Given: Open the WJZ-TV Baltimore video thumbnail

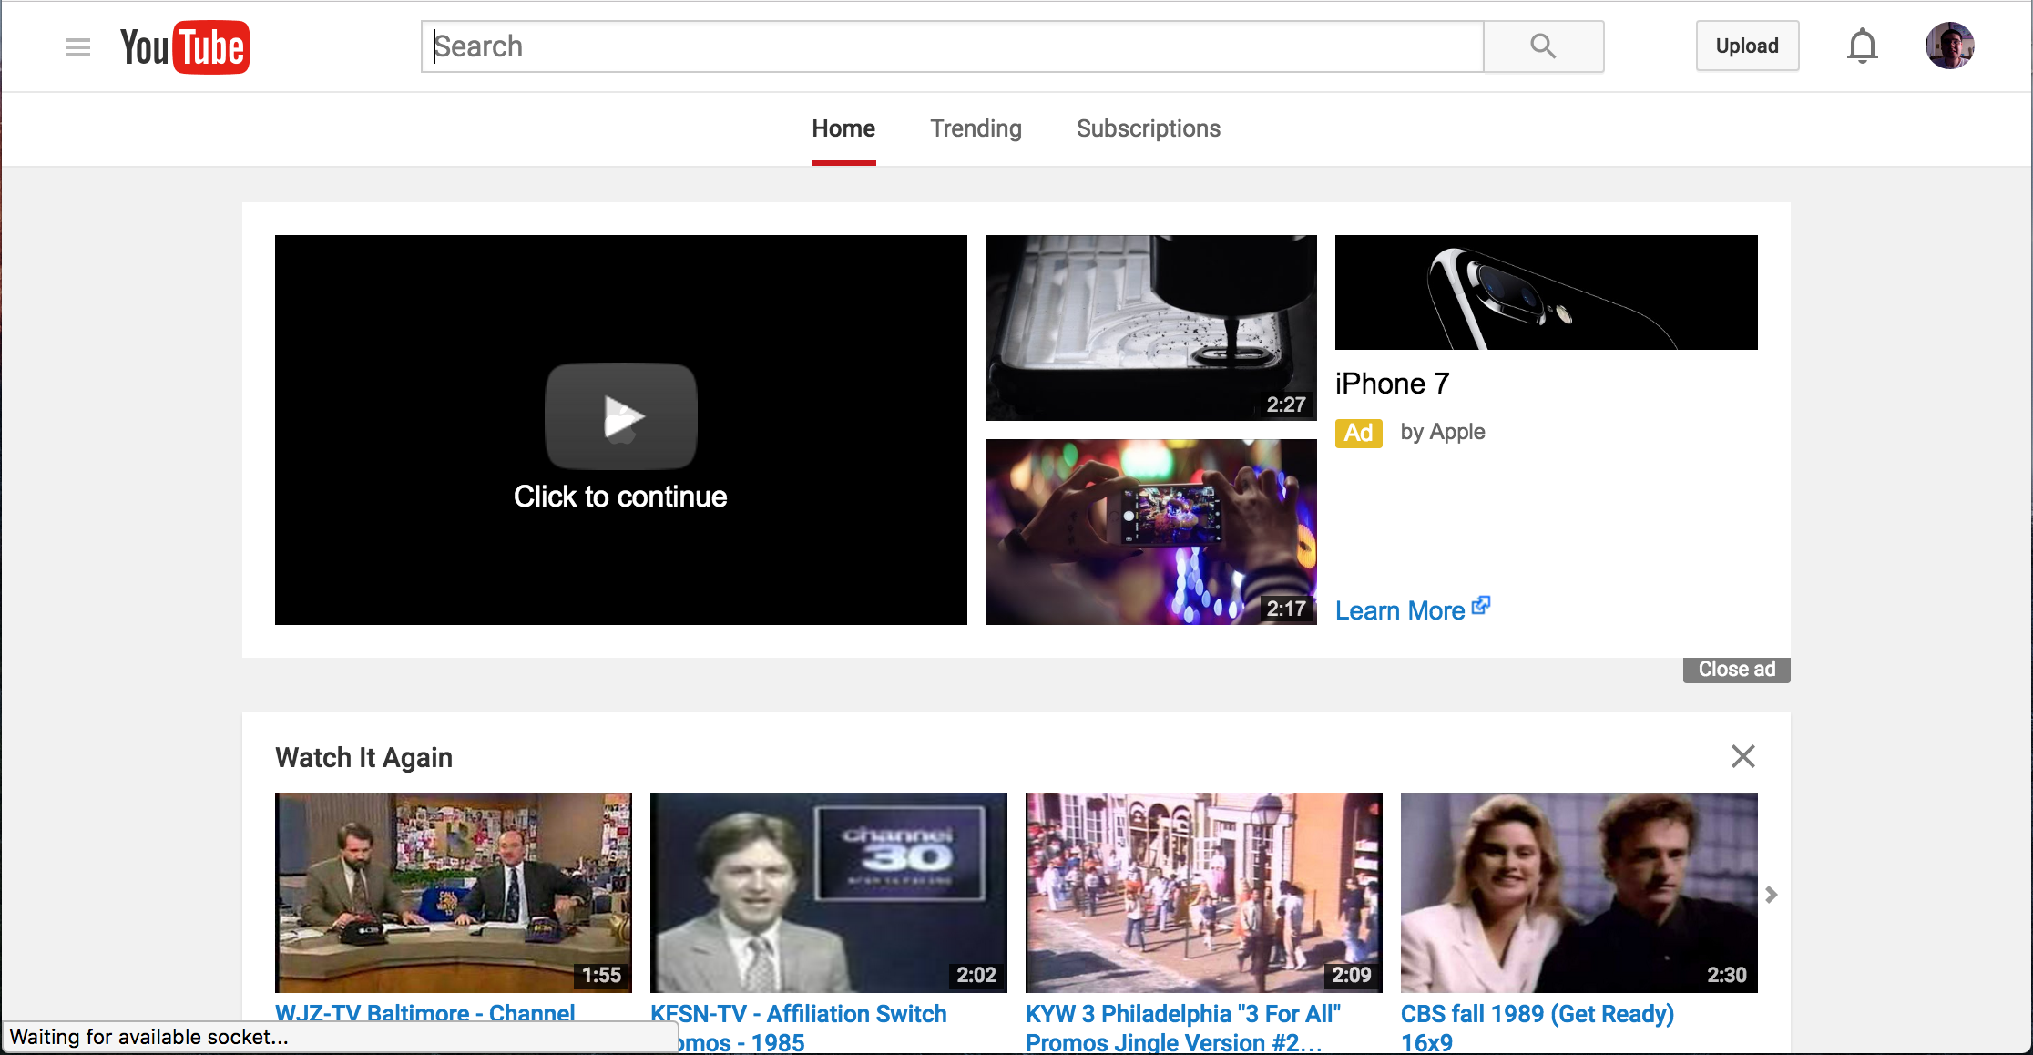Looking at the screenshot, I should 454,893.
